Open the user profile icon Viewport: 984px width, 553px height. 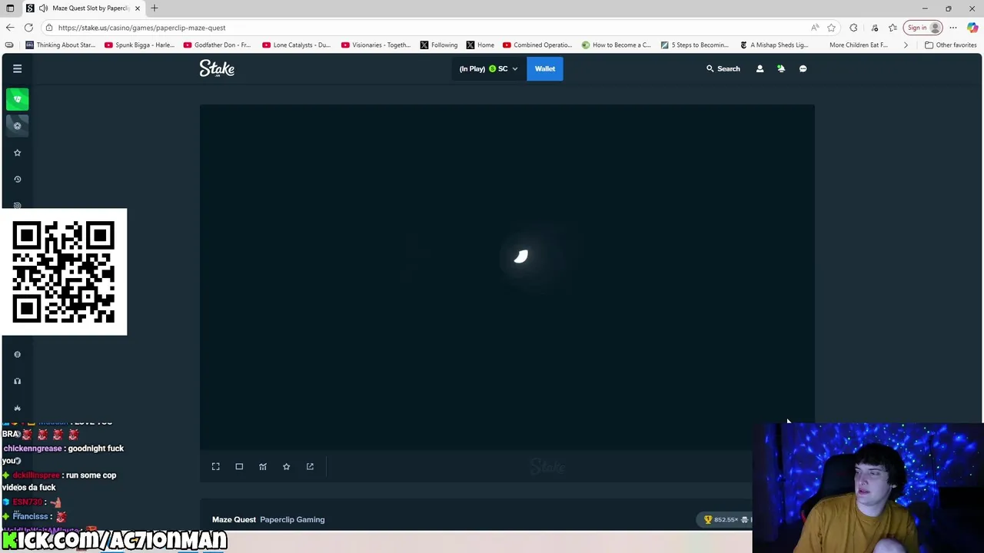760,68
